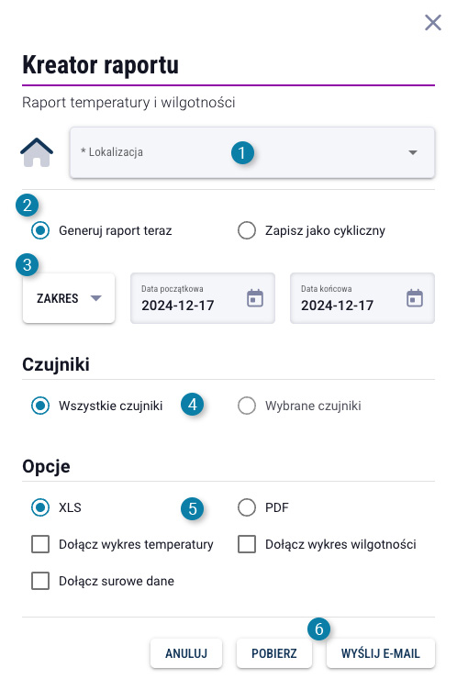Image resolution: width=457 pixels, height=690 pixels.
Task: Click the POBIERZ button
Action: pyautogui.click(x=273, y=653)
